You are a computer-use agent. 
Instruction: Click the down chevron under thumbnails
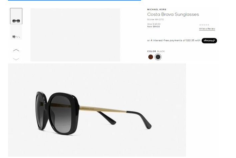[x=16, y=59]
